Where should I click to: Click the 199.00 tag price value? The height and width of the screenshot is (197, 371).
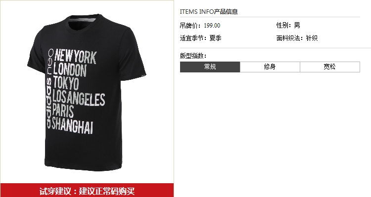[x=212, y=26]
